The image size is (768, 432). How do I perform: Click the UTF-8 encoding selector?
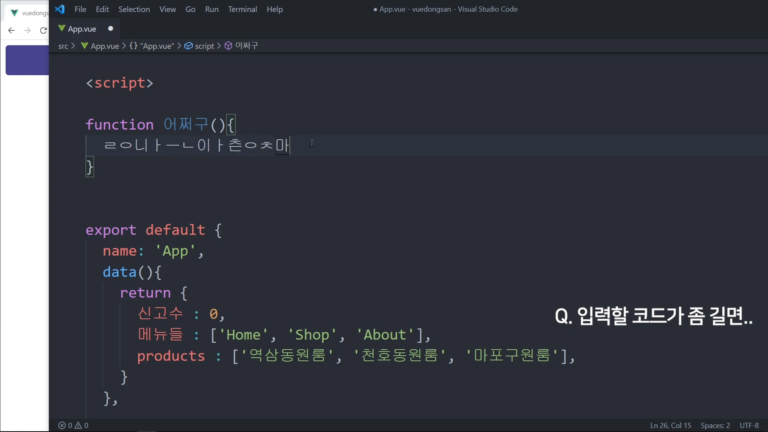click(x=749, y=425)
